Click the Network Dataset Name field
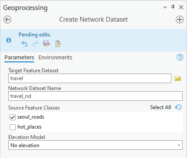The height and width of the screenshot is (158, 187). (x=95, y=96)
